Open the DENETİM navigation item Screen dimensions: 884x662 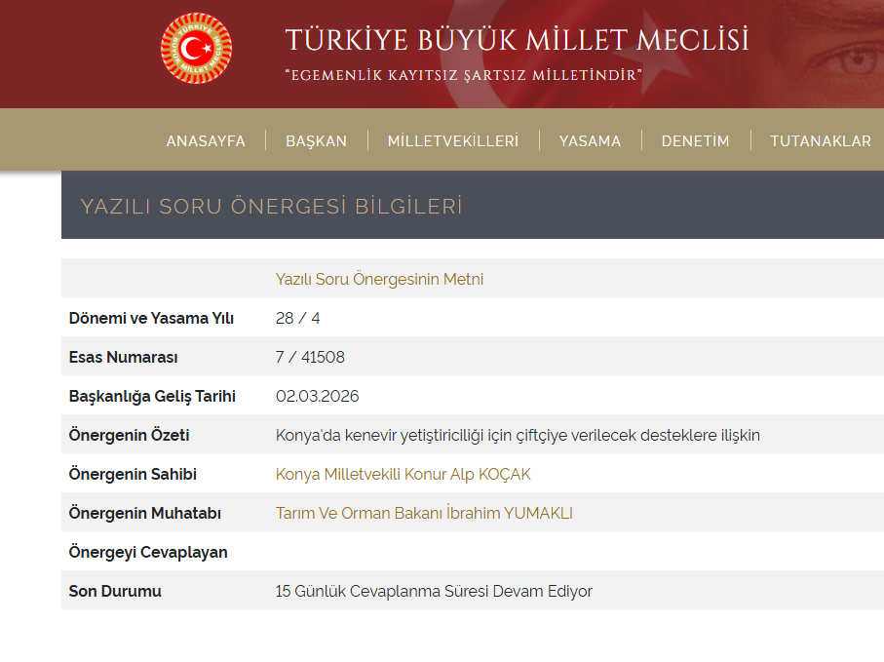695,140
